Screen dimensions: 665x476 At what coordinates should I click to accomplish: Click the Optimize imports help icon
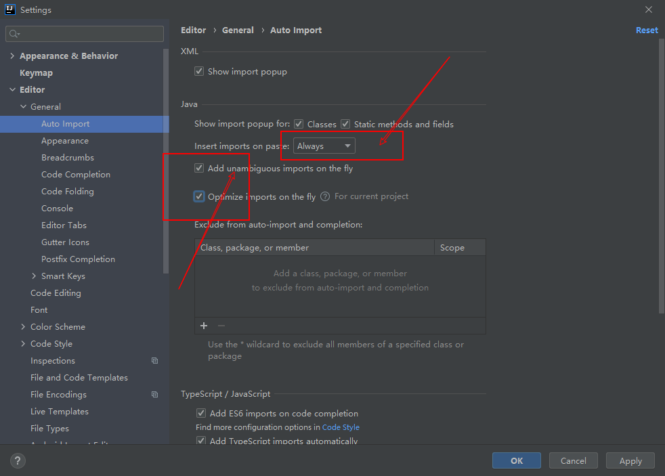point(325,196)
